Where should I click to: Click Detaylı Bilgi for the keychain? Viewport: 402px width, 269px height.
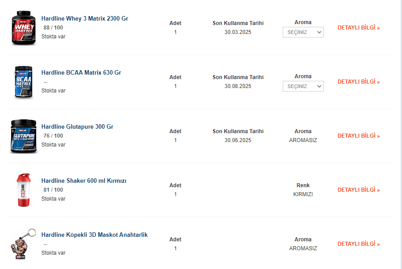358,244
